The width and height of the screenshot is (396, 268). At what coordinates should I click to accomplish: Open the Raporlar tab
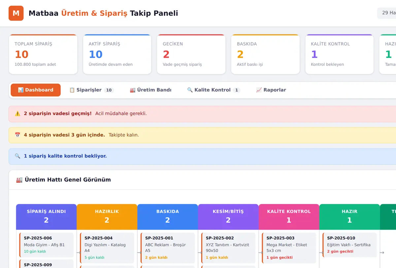click(x=271, y=90)
